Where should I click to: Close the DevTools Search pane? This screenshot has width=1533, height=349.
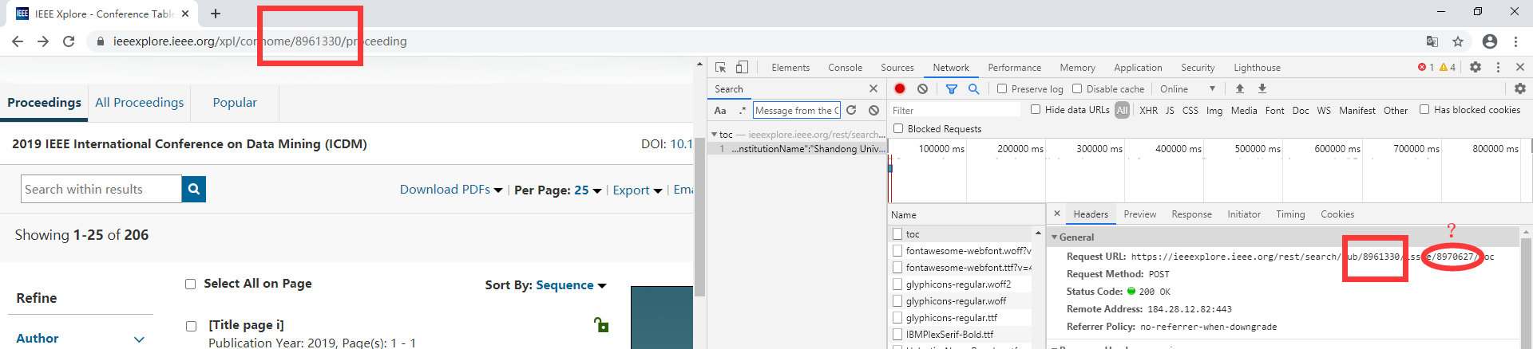click(x=873, y=88)
